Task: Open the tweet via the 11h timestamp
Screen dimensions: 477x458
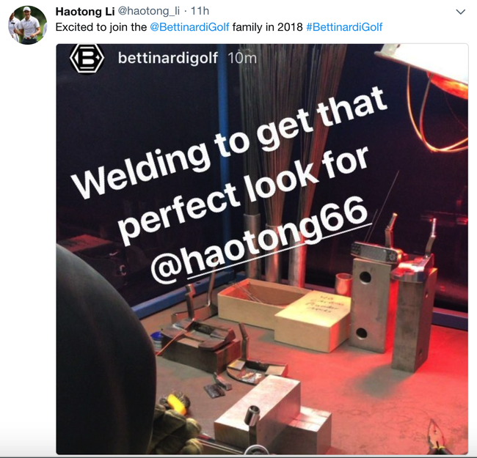Action: tap(200, 11)
